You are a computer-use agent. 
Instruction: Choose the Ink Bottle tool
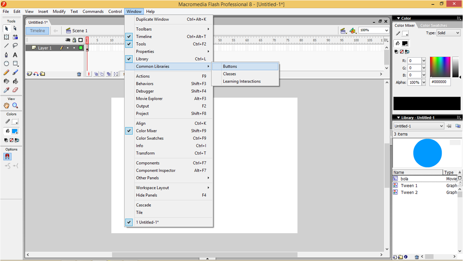[6, 81]
